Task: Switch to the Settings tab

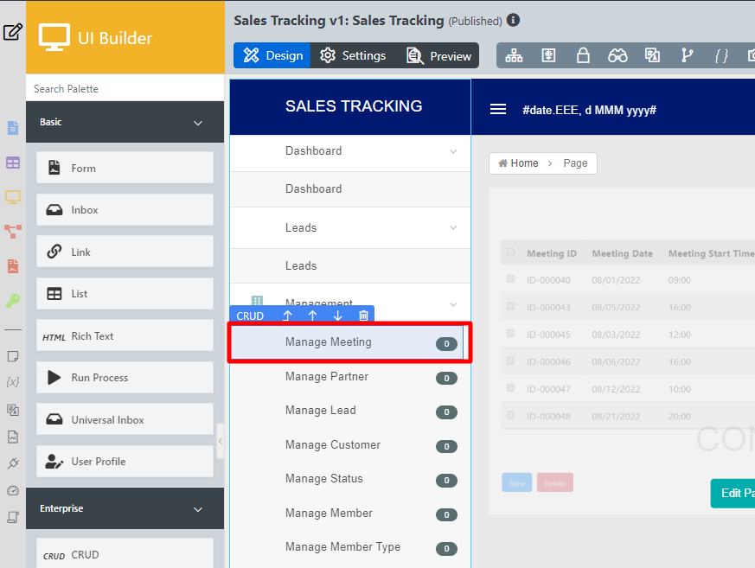Action: [353, 55]
